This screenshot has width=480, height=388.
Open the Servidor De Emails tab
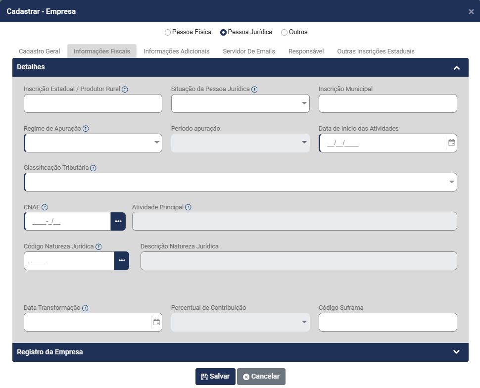[x=249, y=51]
